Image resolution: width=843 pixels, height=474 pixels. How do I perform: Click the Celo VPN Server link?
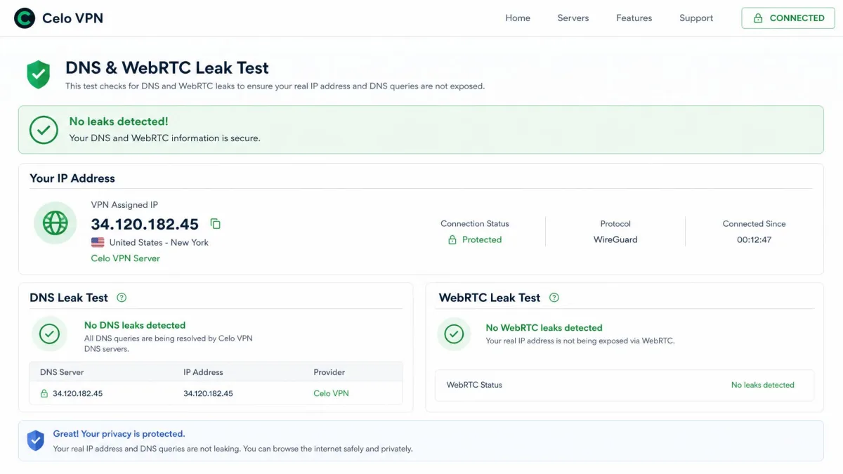click(x=126, y=258)
